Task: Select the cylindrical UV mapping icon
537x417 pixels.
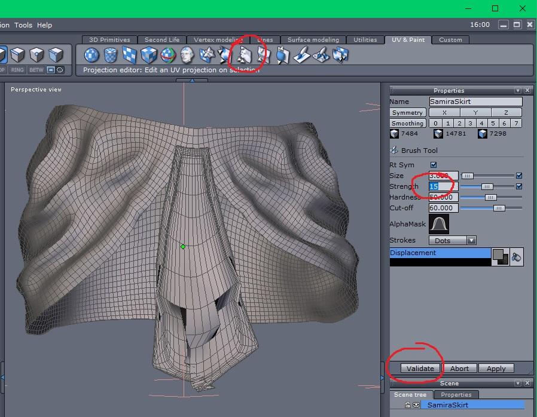Action: click(110, 55)
